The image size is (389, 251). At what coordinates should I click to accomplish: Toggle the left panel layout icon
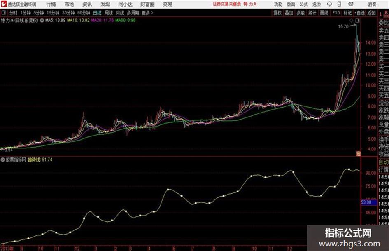(3, 13)
